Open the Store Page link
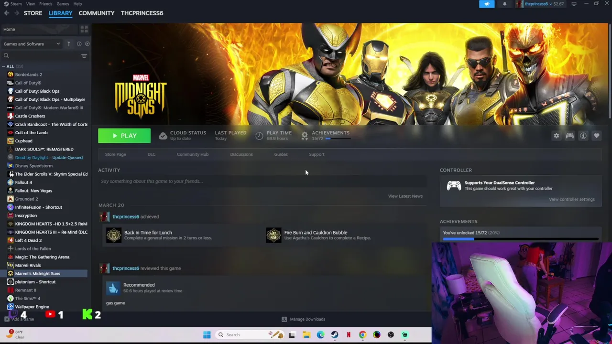The width and height of the screenshot is (612, 344). click(116, 154)
